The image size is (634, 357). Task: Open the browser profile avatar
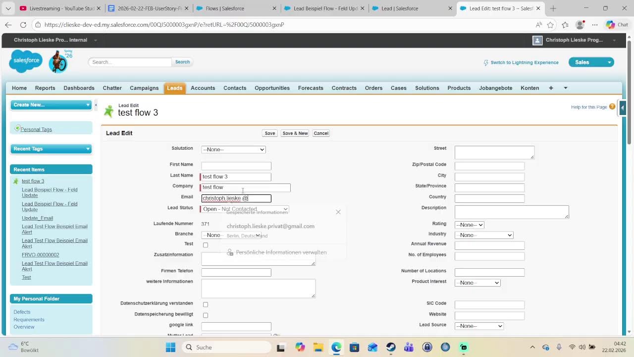(580, 24)
